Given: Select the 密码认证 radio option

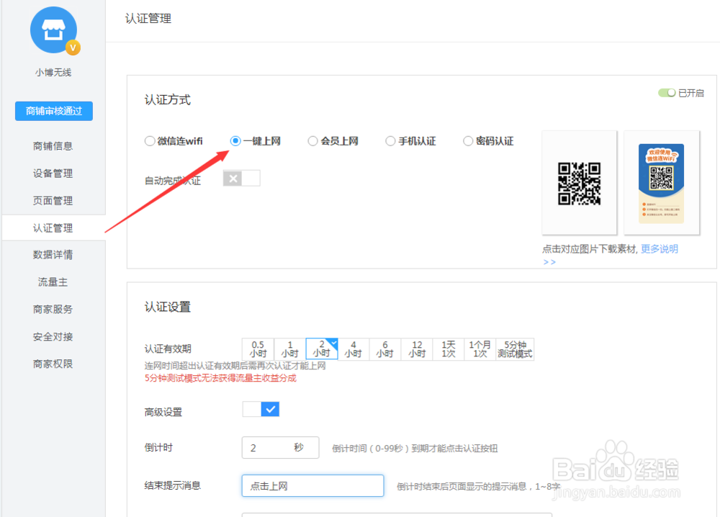Looking at the screenshot, I should [x=467, y=140].
